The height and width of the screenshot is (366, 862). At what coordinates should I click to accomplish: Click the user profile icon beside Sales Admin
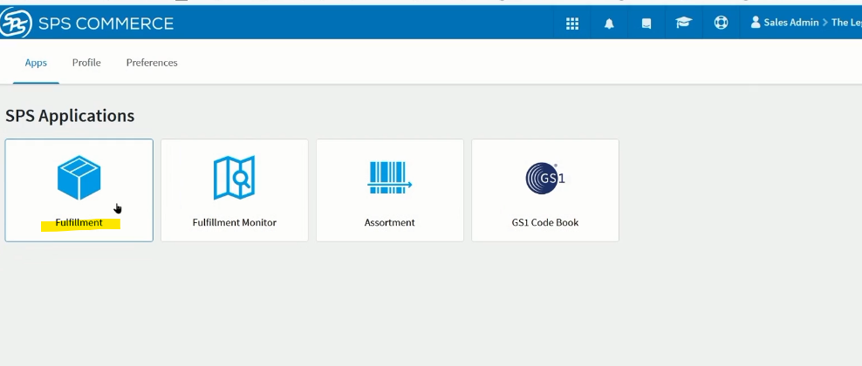coord(756,23)
